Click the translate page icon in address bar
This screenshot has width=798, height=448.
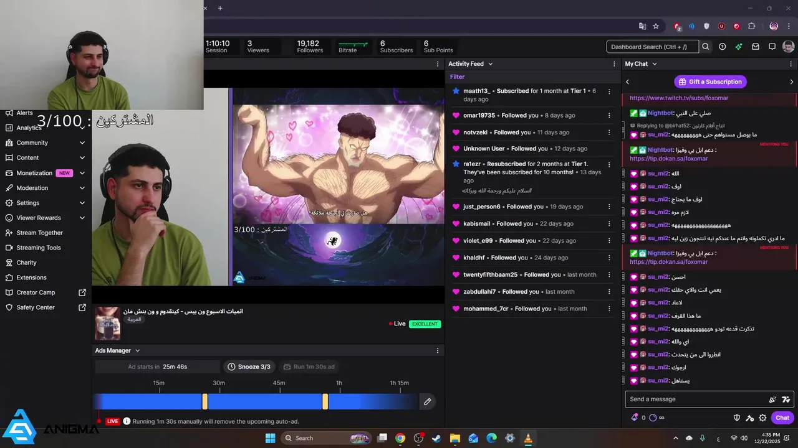pyautogui.click(x=642, y=26)
